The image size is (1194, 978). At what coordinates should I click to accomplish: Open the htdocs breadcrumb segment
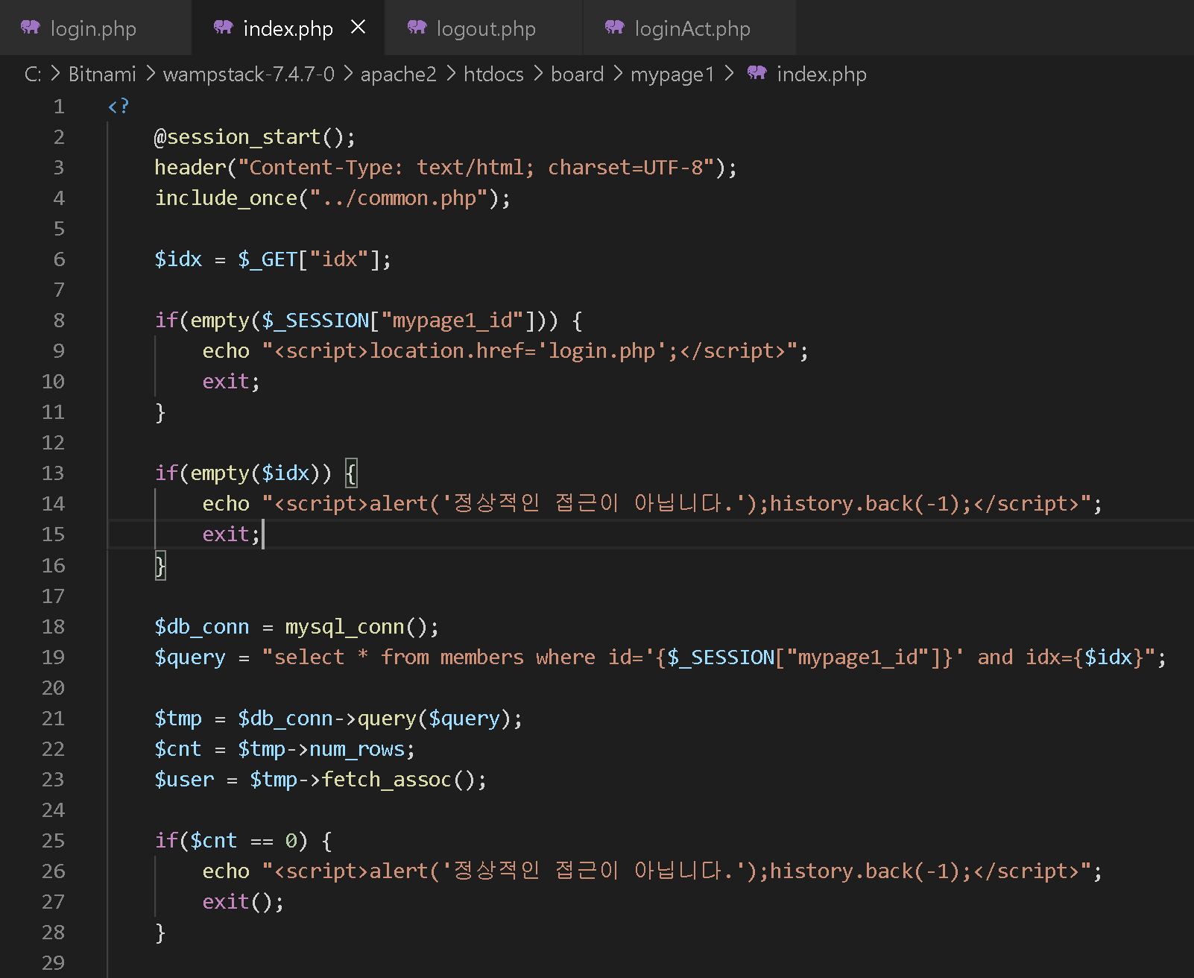click(x=493, y=74)
